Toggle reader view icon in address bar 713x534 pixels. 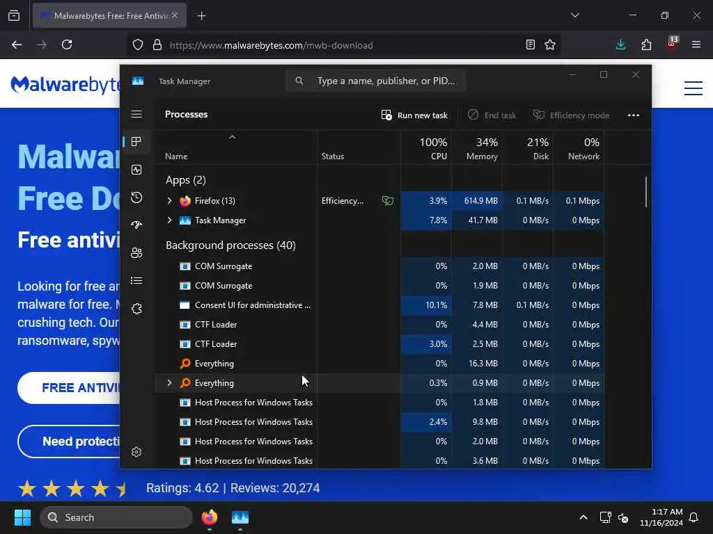[530, 44]
